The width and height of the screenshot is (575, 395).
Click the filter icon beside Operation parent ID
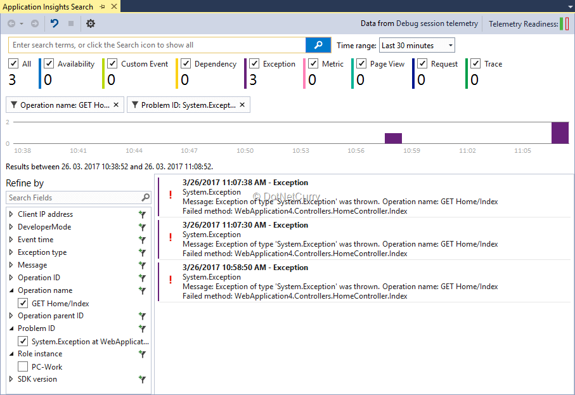coord(142,316)
